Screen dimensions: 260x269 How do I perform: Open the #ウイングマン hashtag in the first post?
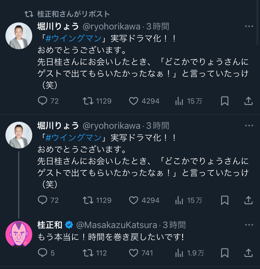pyautogui.click(x=74, y=39)
